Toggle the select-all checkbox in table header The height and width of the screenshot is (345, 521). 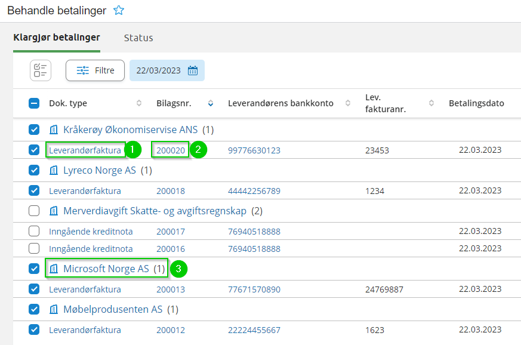click(x=34, y=103)
